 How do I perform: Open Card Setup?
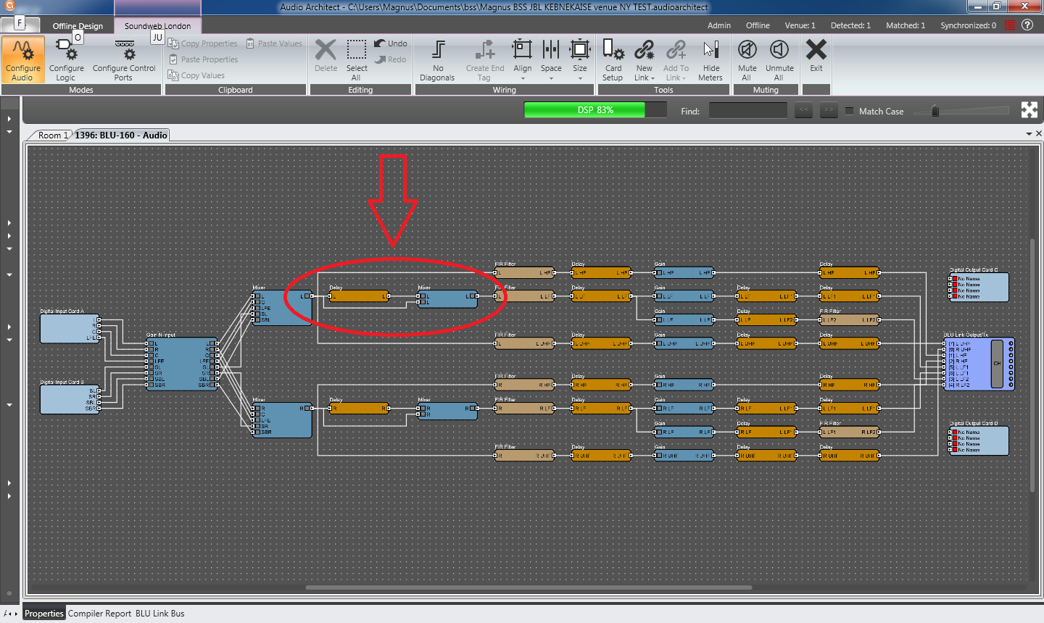tap(613, 59)
